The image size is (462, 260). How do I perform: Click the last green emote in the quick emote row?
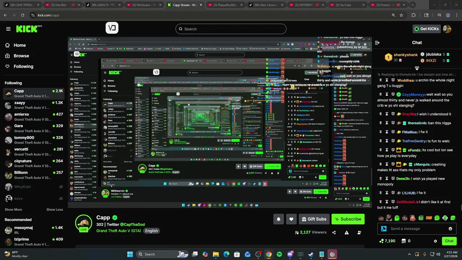click(453, 218)
